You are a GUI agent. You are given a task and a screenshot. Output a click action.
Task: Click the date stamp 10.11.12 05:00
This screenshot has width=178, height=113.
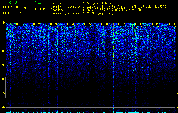point(14,13)
